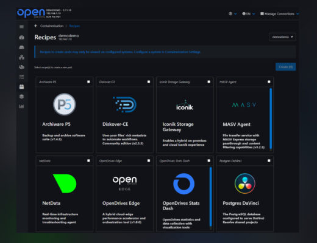This screenshot has height=243, width=317.
Task: Check the Archiware P5 recipe checkbox
Action: tap(88, 81)
